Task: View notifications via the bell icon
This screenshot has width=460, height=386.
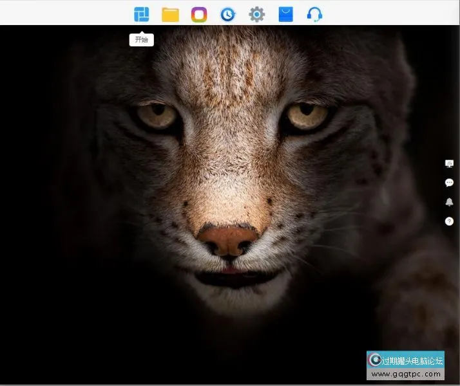Action: pyautogui.click(x=449, y=202)
